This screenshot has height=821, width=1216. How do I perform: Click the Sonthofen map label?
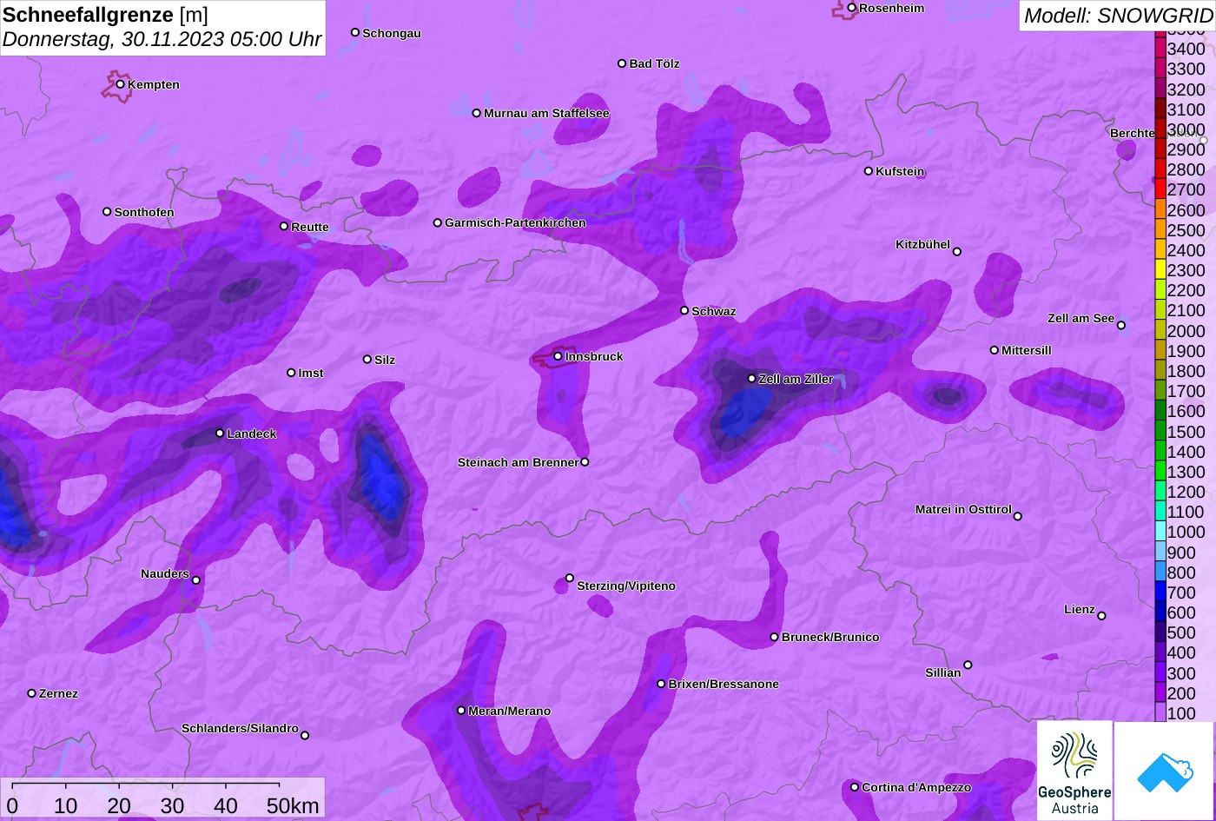[144, 212]
